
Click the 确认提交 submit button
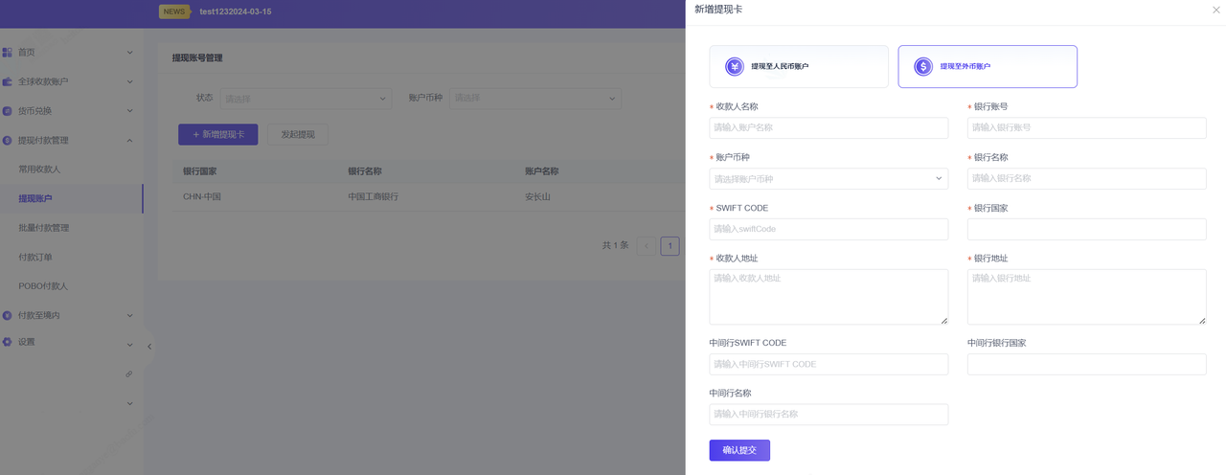(739, 450)
